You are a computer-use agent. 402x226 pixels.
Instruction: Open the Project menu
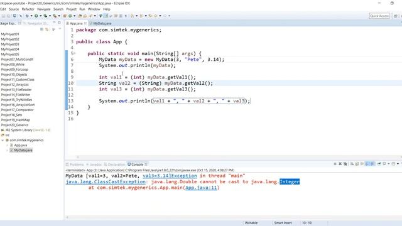point(71,9)
